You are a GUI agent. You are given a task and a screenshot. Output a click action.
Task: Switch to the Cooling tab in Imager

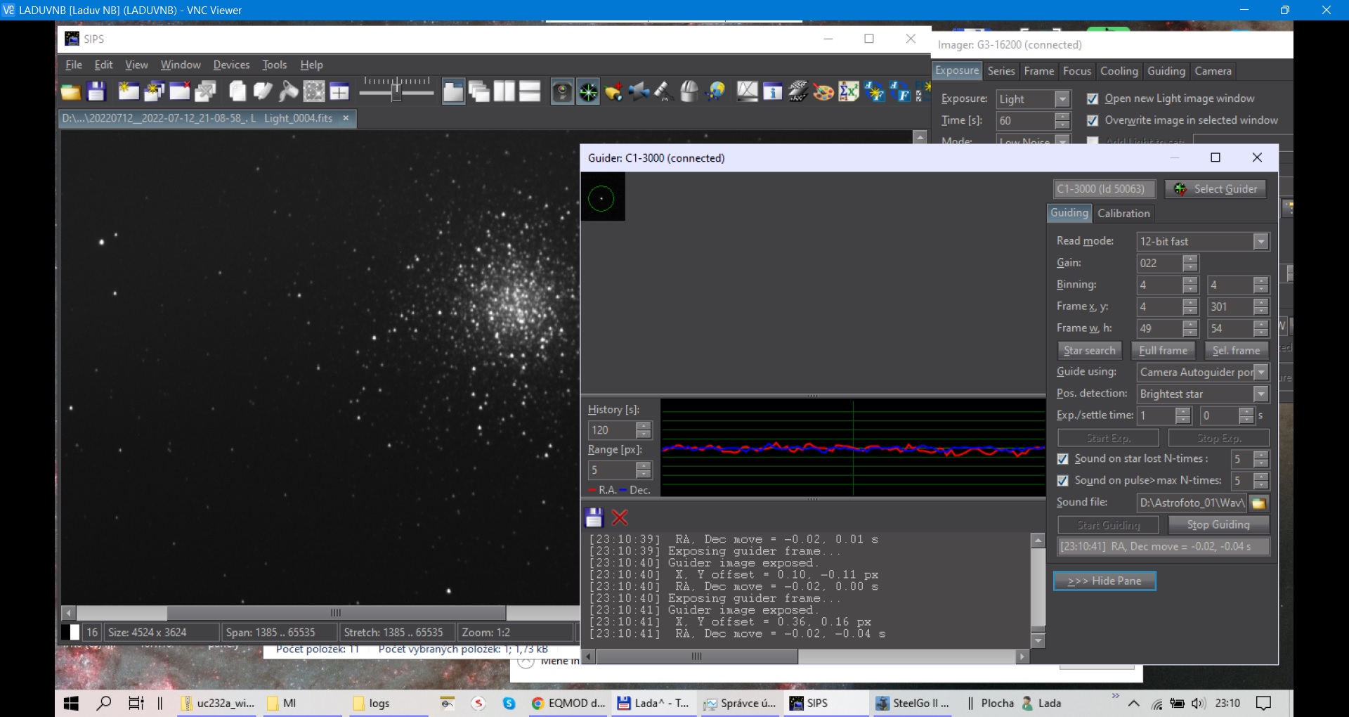(1119, 71)
